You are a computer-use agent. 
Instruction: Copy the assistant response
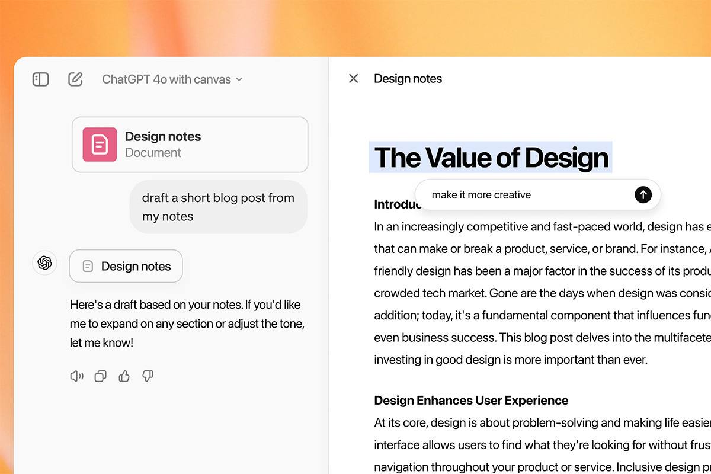pos(101,376)
